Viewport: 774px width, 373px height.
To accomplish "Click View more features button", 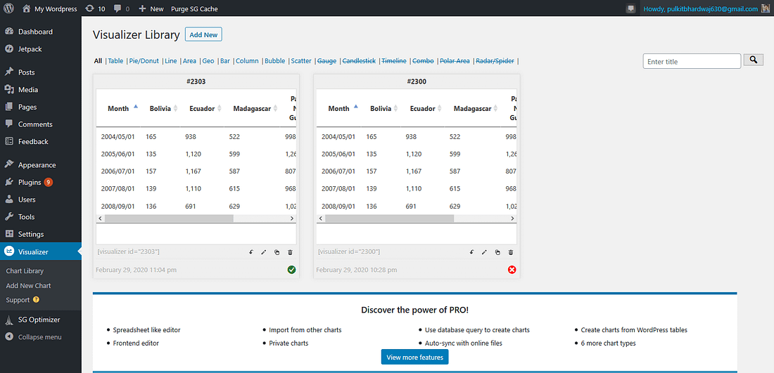I will 414,358.
